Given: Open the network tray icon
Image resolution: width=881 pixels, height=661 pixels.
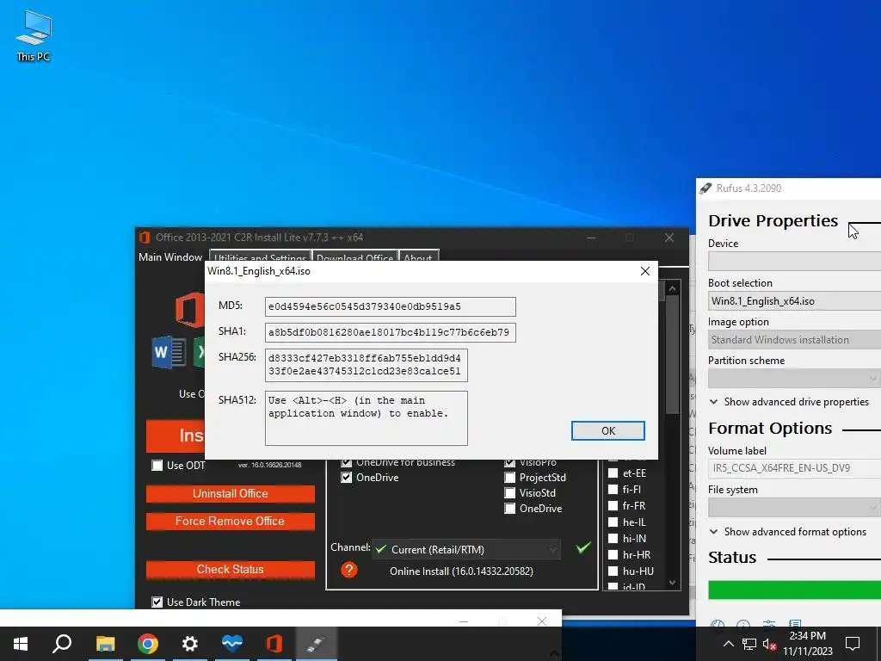Looking at the screenshot, I should coord(749,644).
